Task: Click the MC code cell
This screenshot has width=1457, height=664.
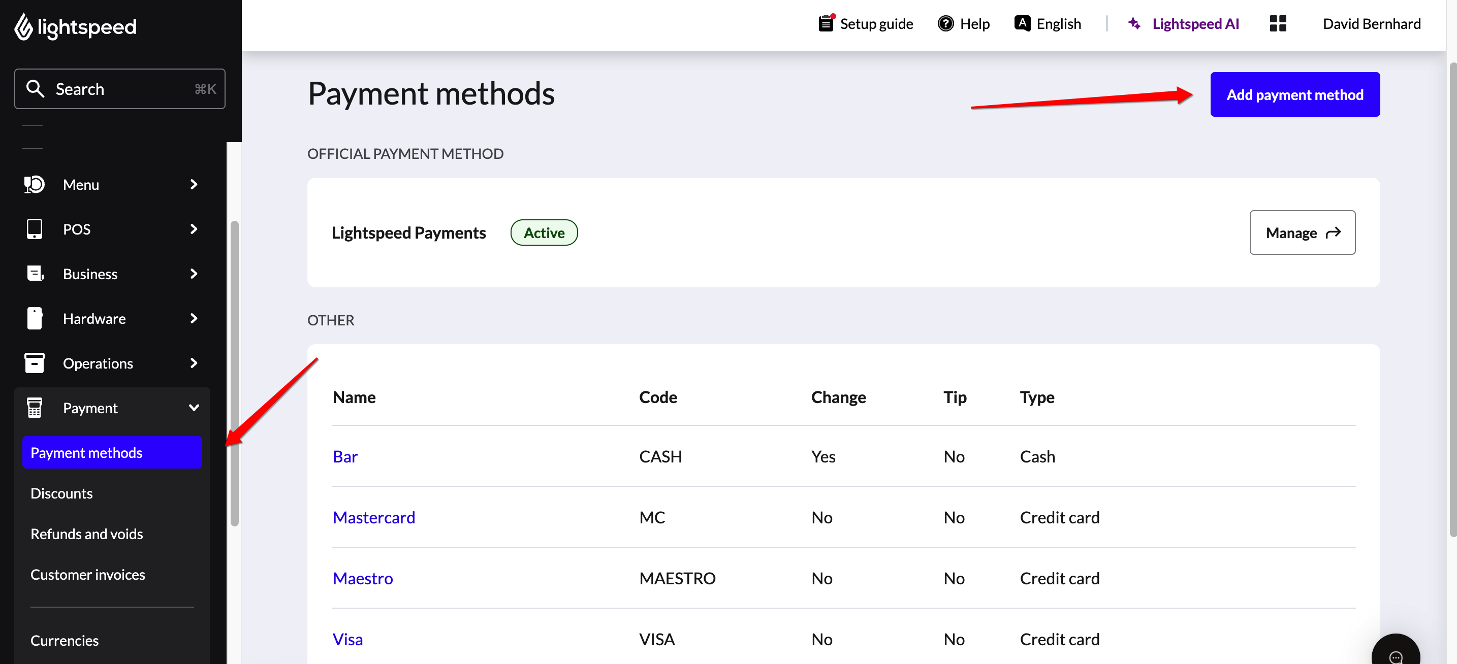Action: (x=652, y=517)
